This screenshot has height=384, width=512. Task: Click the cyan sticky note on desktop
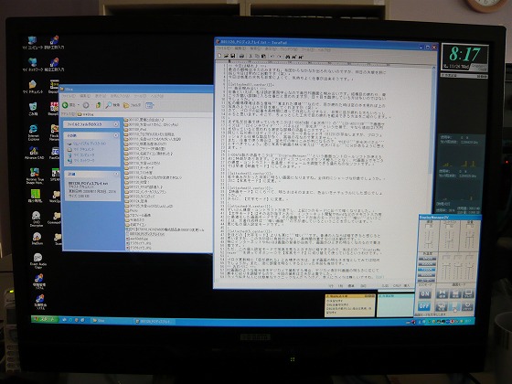395,305
